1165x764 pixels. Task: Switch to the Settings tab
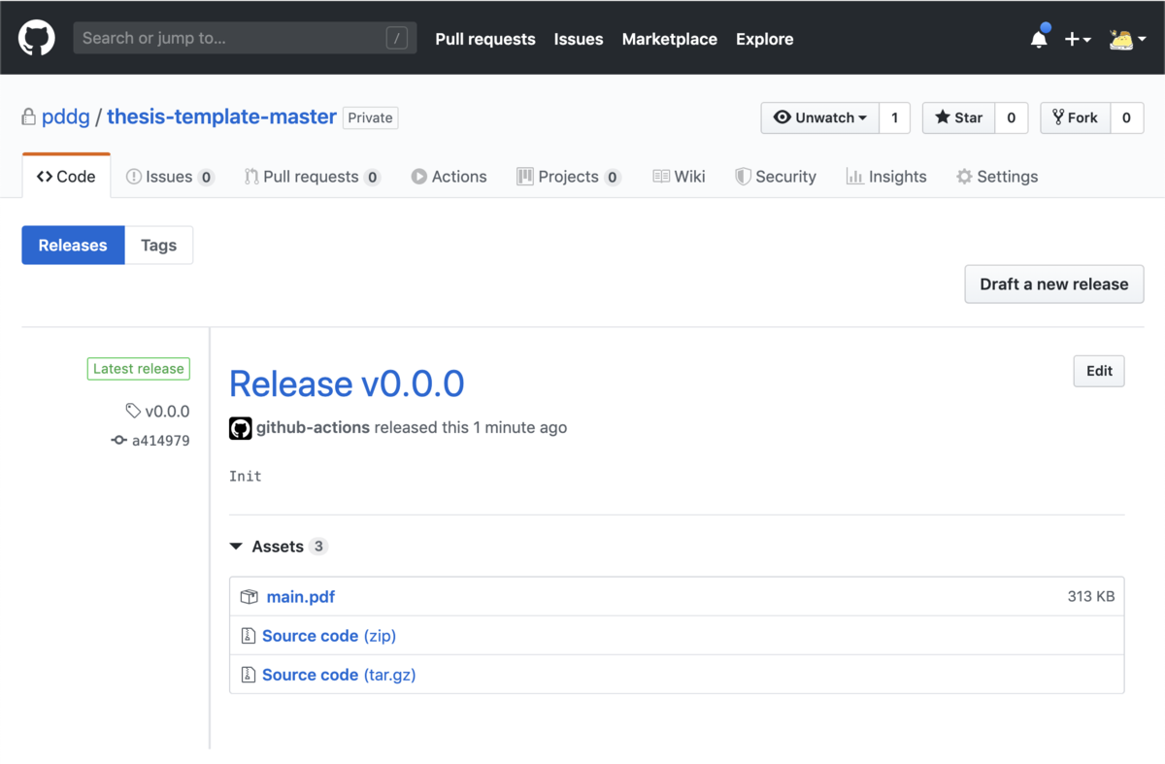[997, 176]
